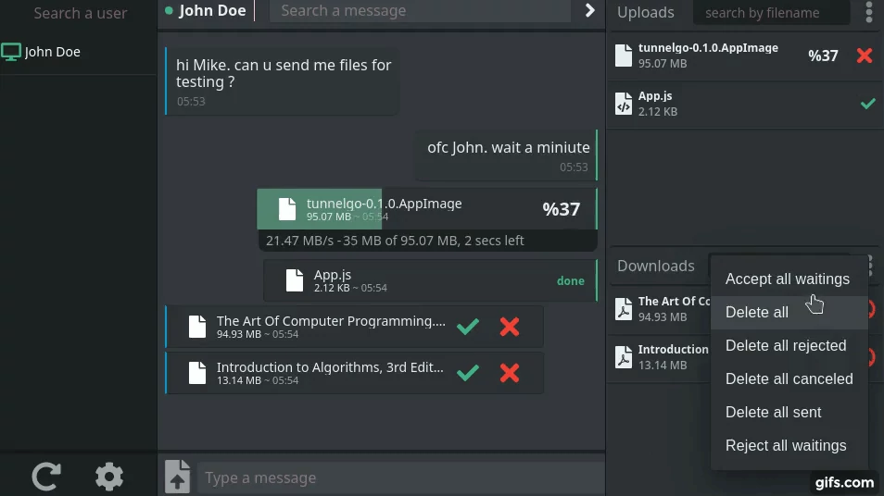Click the 'hi Mike' message bubble
Screen dimensions: 884x496
click(x=283, y=81)
